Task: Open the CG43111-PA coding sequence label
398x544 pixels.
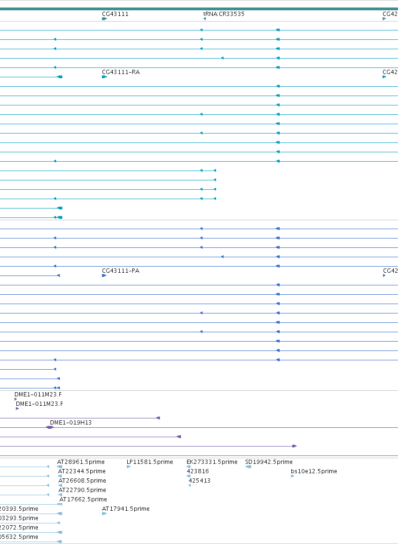Action: (x=121, y=271)
